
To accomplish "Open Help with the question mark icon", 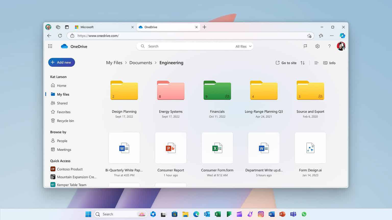I will click(329, 46).
